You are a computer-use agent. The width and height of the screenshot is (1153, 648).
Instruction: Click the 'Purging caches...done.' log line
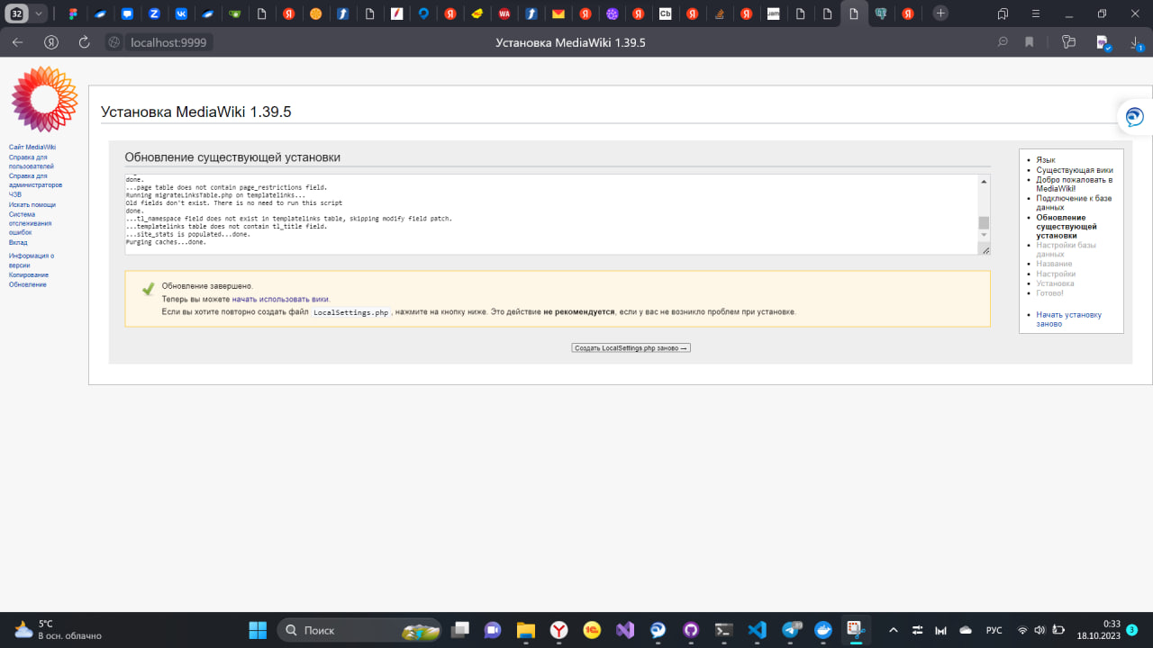coord(166,242)
